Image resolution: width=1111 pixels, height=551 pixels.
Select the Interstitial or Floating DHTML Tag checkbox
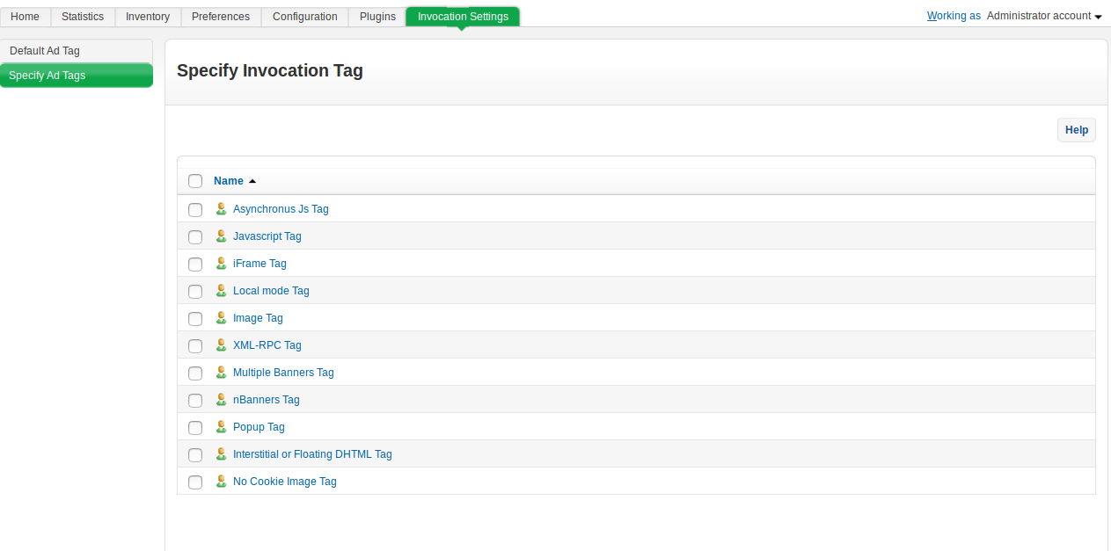[195, 455]
